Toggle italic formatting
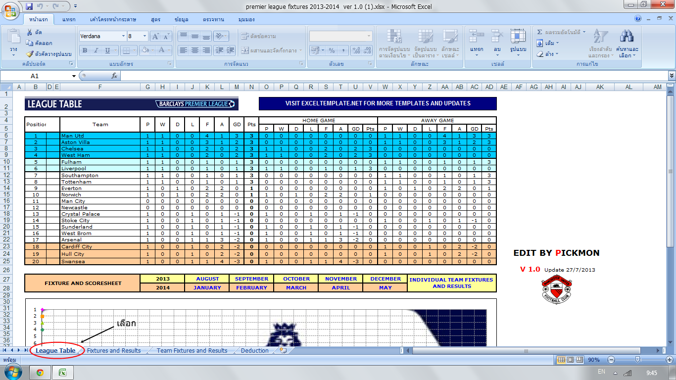This screenshot has height=380, width=676. point(96,50)
